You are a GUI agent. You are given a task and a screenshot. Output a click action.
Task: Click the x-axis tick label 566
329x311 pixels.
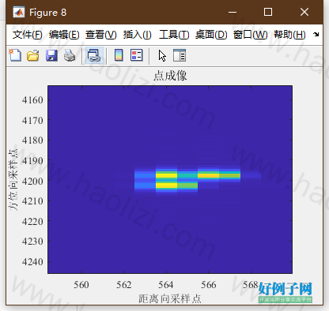[x=209, y=285]
